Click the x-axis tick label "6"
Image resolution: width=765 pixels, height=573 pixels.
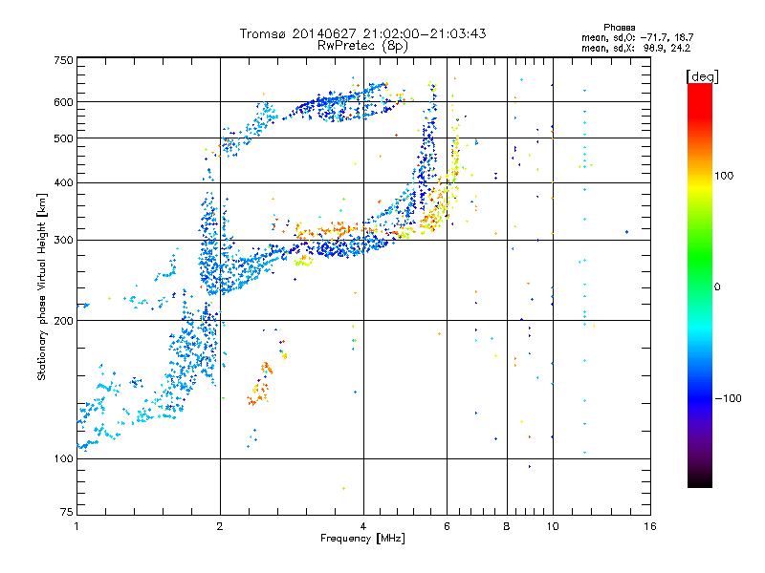(447, 526)
